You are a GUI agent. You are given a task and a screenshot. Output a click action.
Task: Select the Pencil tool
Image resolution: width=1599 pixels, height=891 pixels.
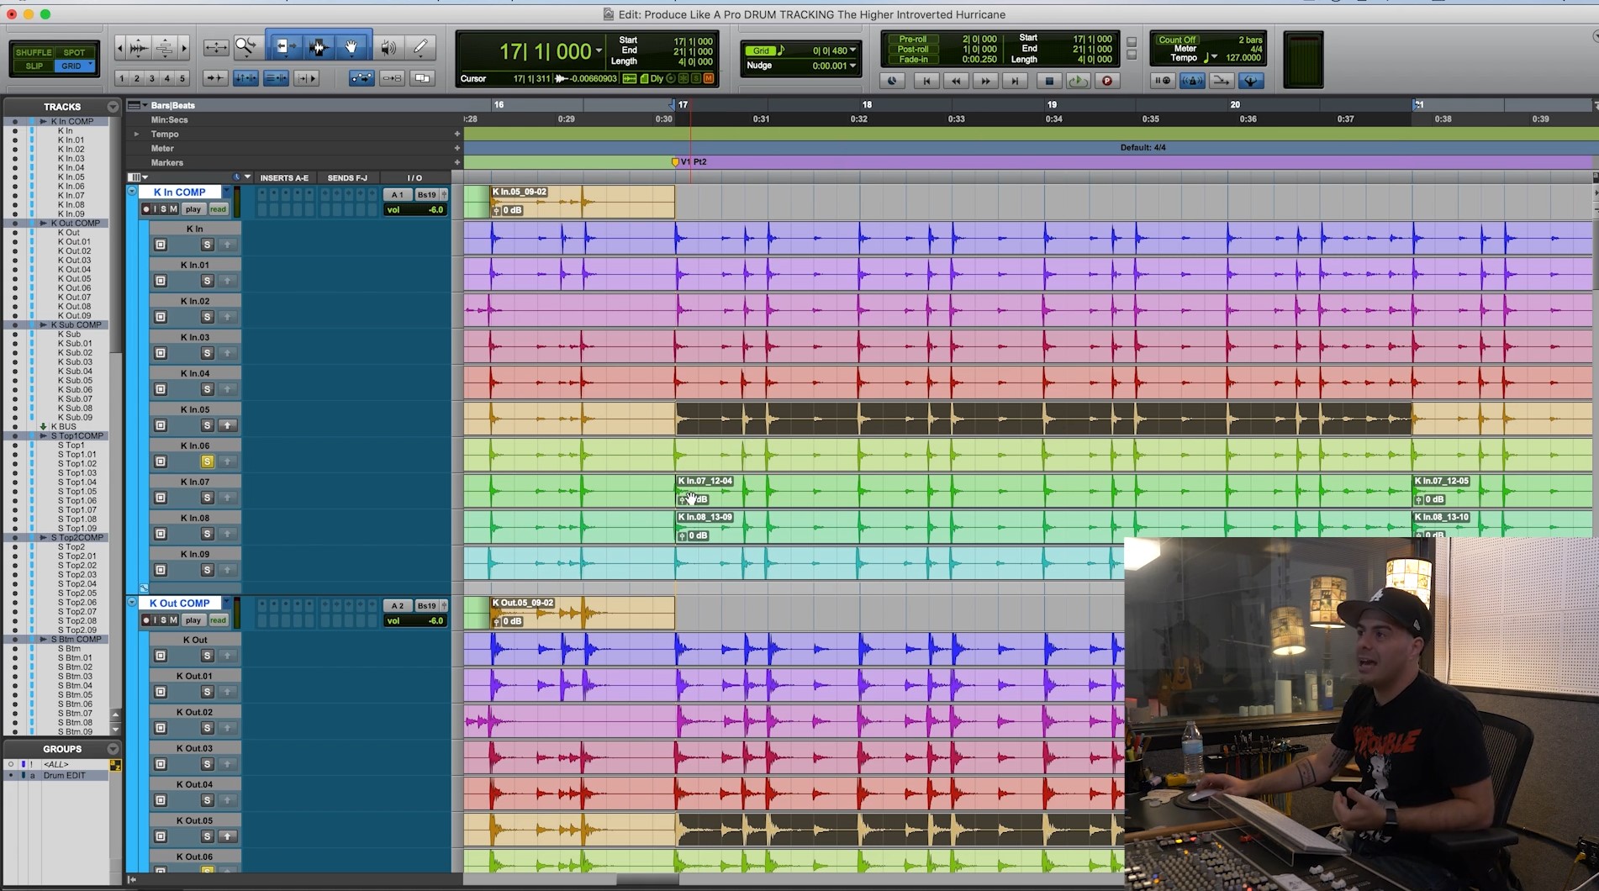420,48
